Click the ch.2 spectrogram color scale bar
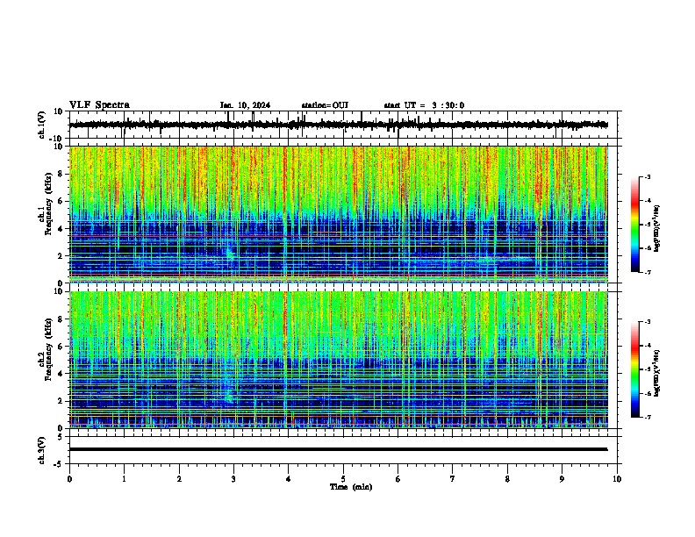The image size is (695, 537). [634, 369]
